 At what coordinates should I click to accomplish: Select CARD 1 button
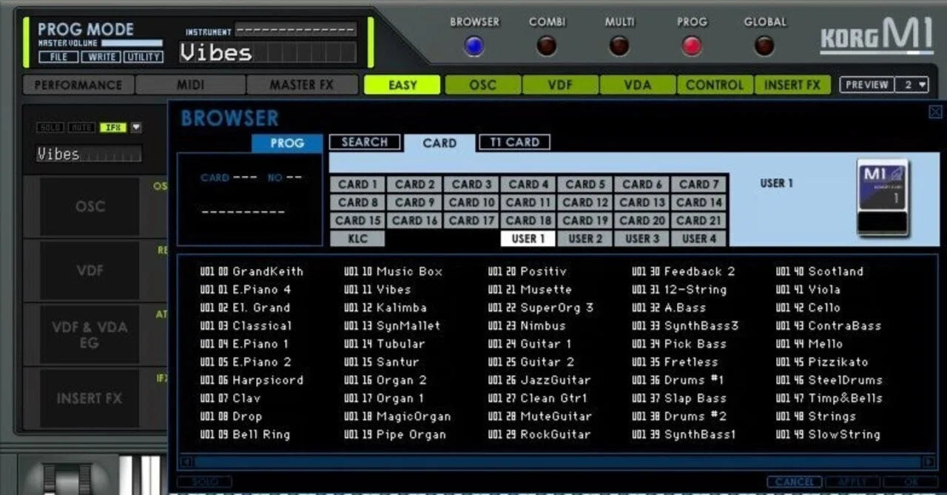click(x=357, y=184)
